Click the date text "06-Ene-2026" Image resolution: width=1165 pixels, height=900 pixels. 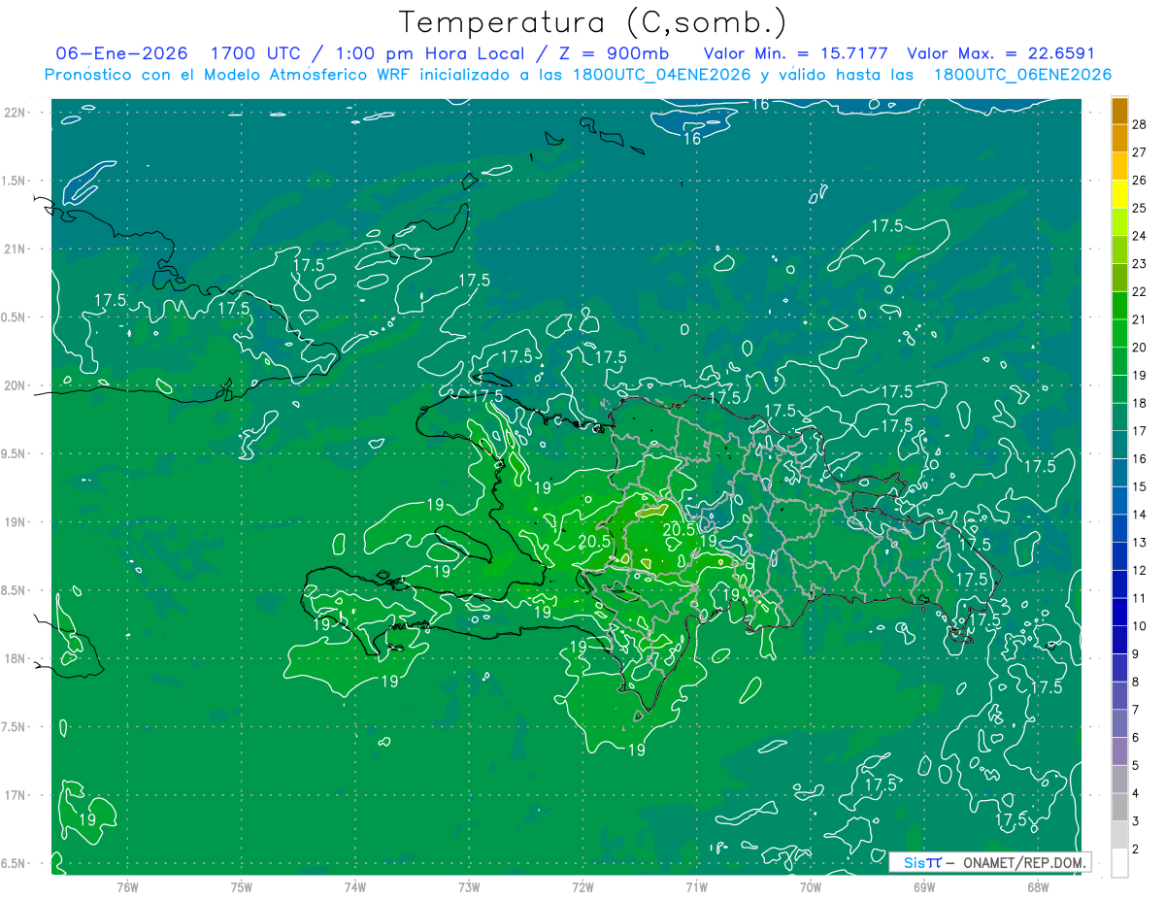click(x=122, y=53)
